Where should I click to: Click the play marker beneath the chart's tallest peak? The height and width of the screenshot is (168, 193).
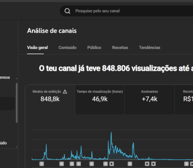[112, 164]
